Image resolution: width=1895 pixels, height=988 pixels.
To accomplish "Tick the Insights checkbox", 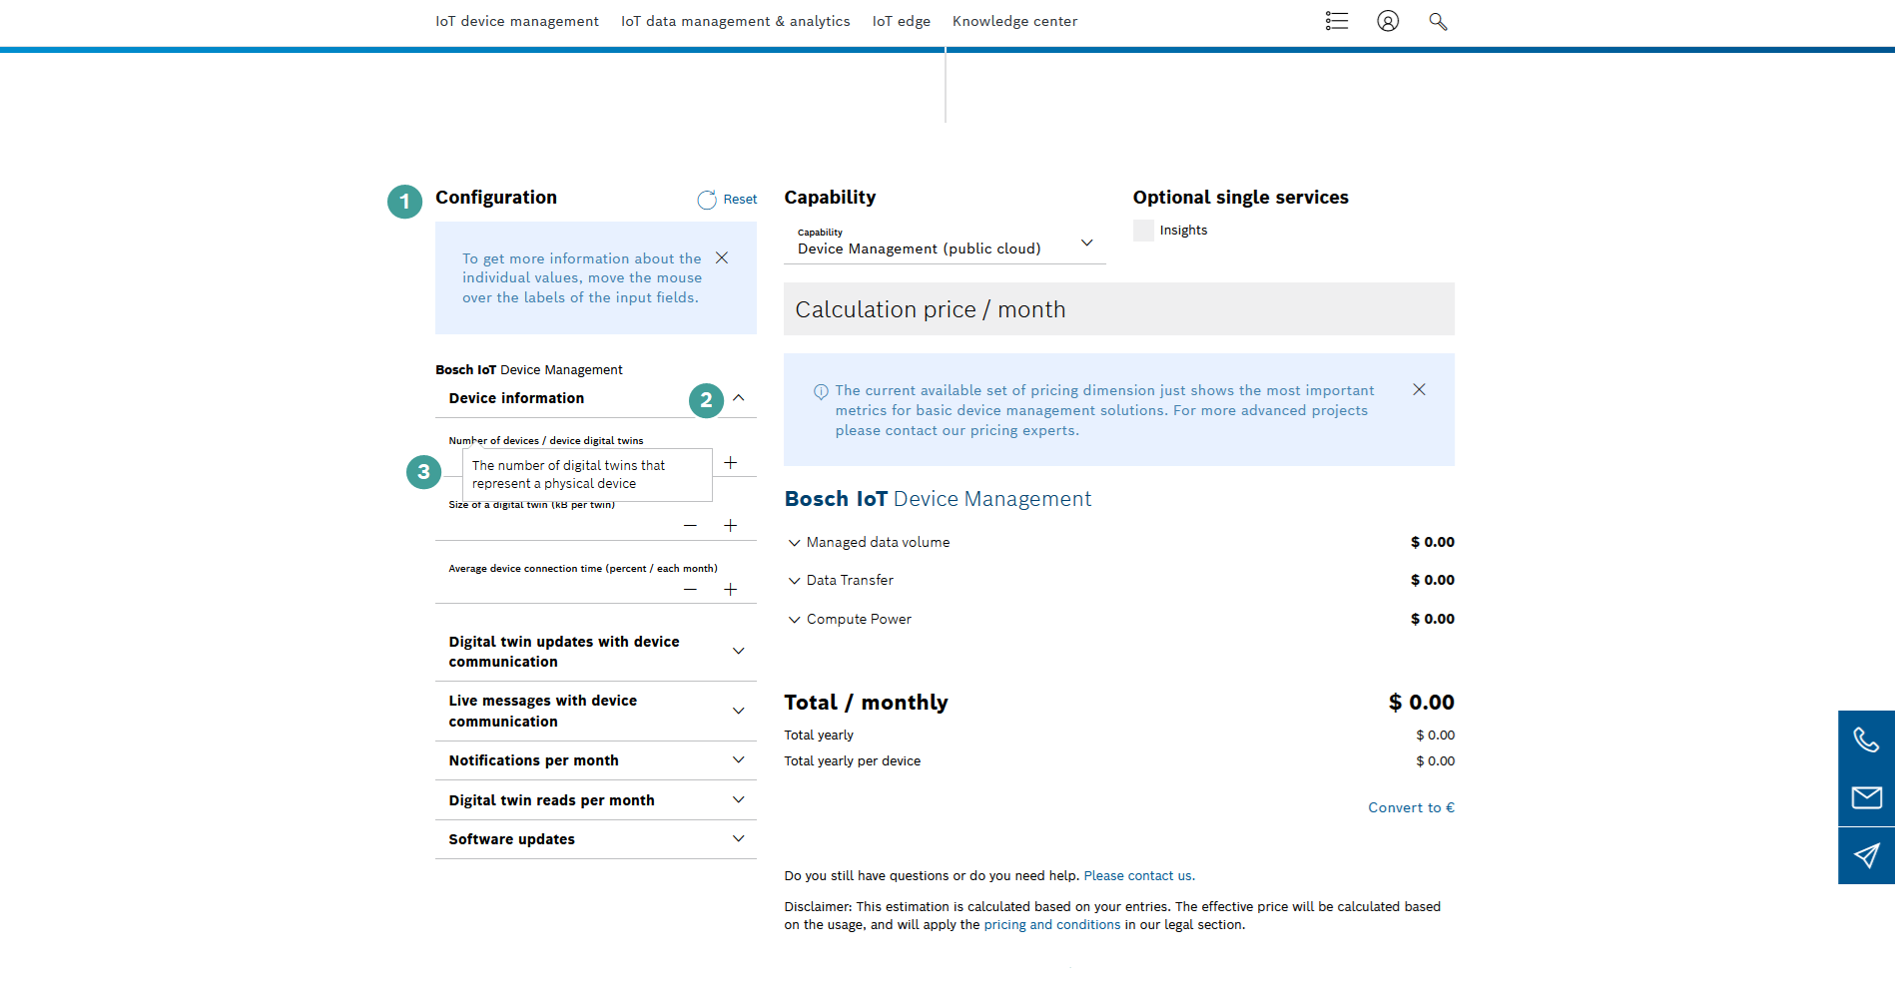I will click(x=1143, y=231).
